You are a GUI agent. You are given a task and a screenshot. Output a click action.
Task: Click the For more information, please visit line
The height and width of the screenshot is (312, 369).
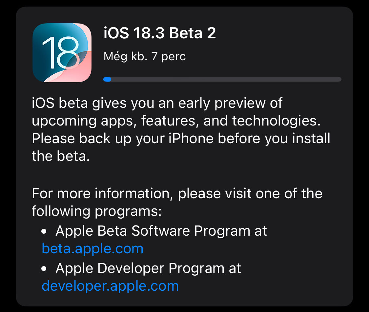pyautogui.click(x=177, y=194)
